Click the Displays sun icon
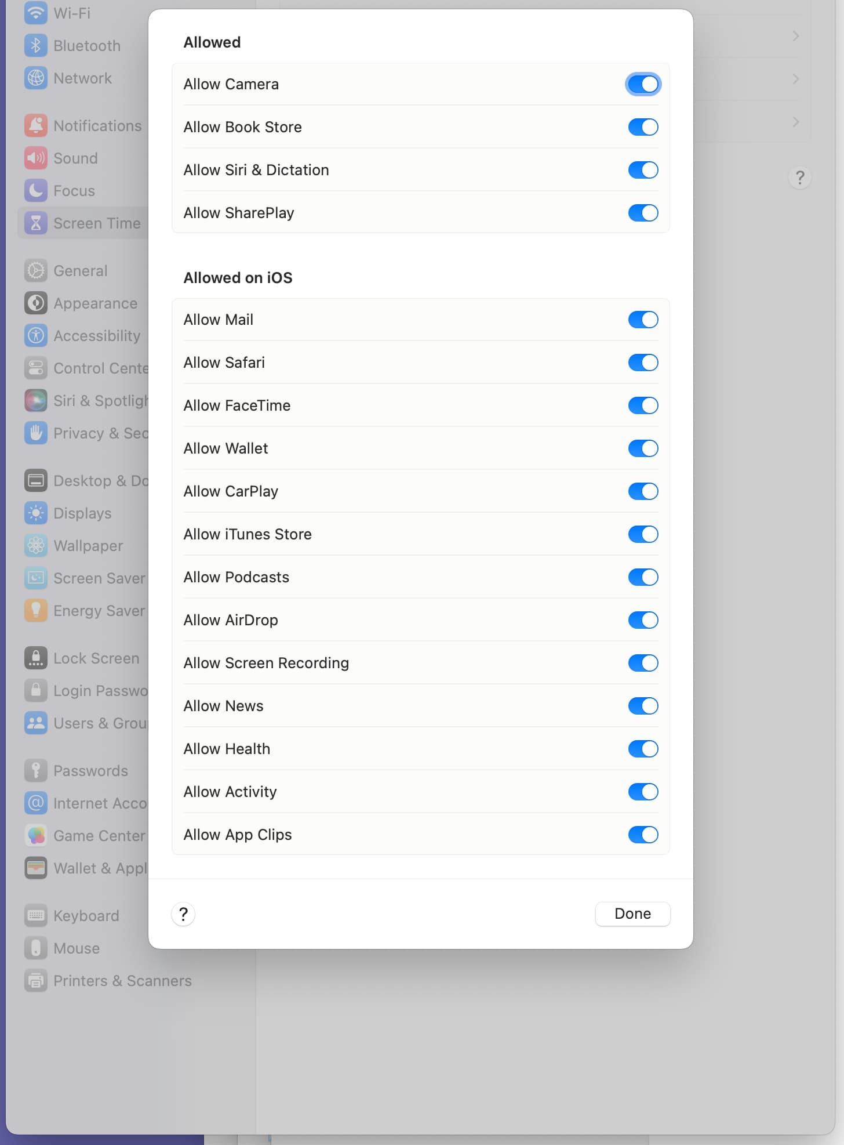Screen dimensions: 844x1145 pos(36,513)
